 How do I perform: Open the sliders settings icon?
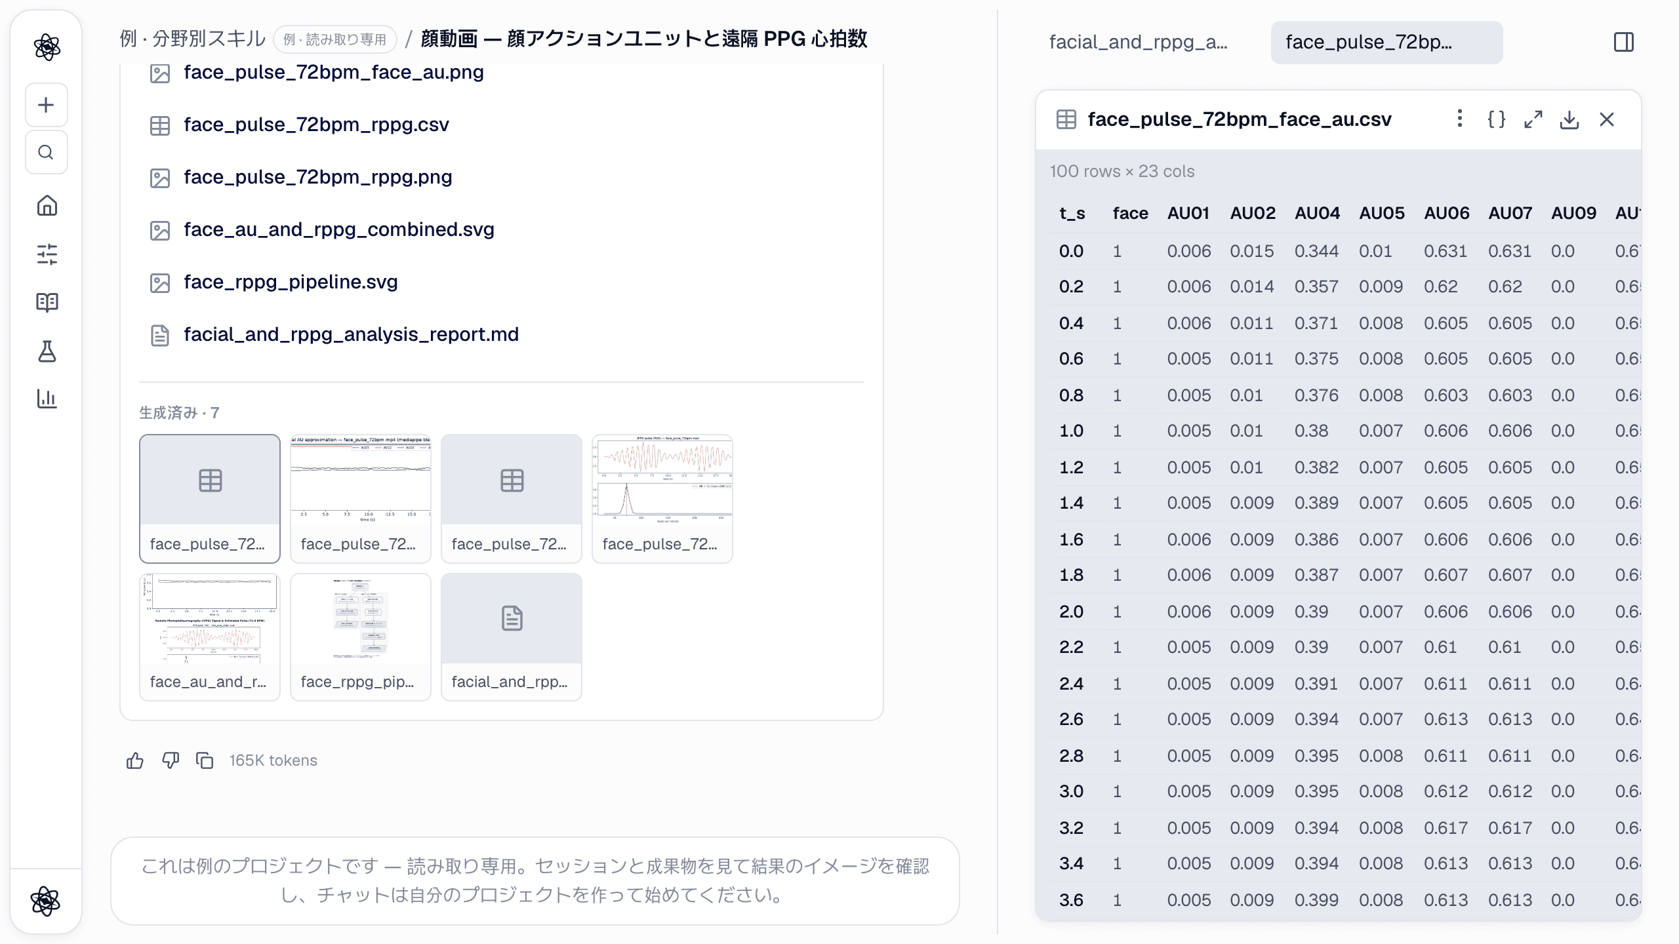pos(47,254)
